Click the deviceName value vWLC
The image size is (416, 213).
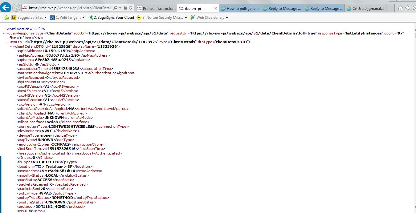coord(47,131)
